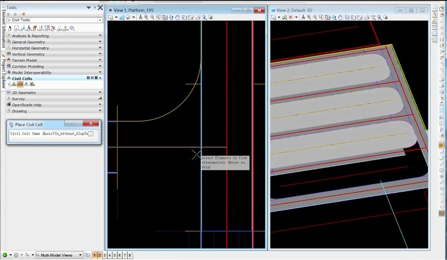Switch to the Project Explorer side tab
This screenshot has height=260, width=447.
click(3, 72)
